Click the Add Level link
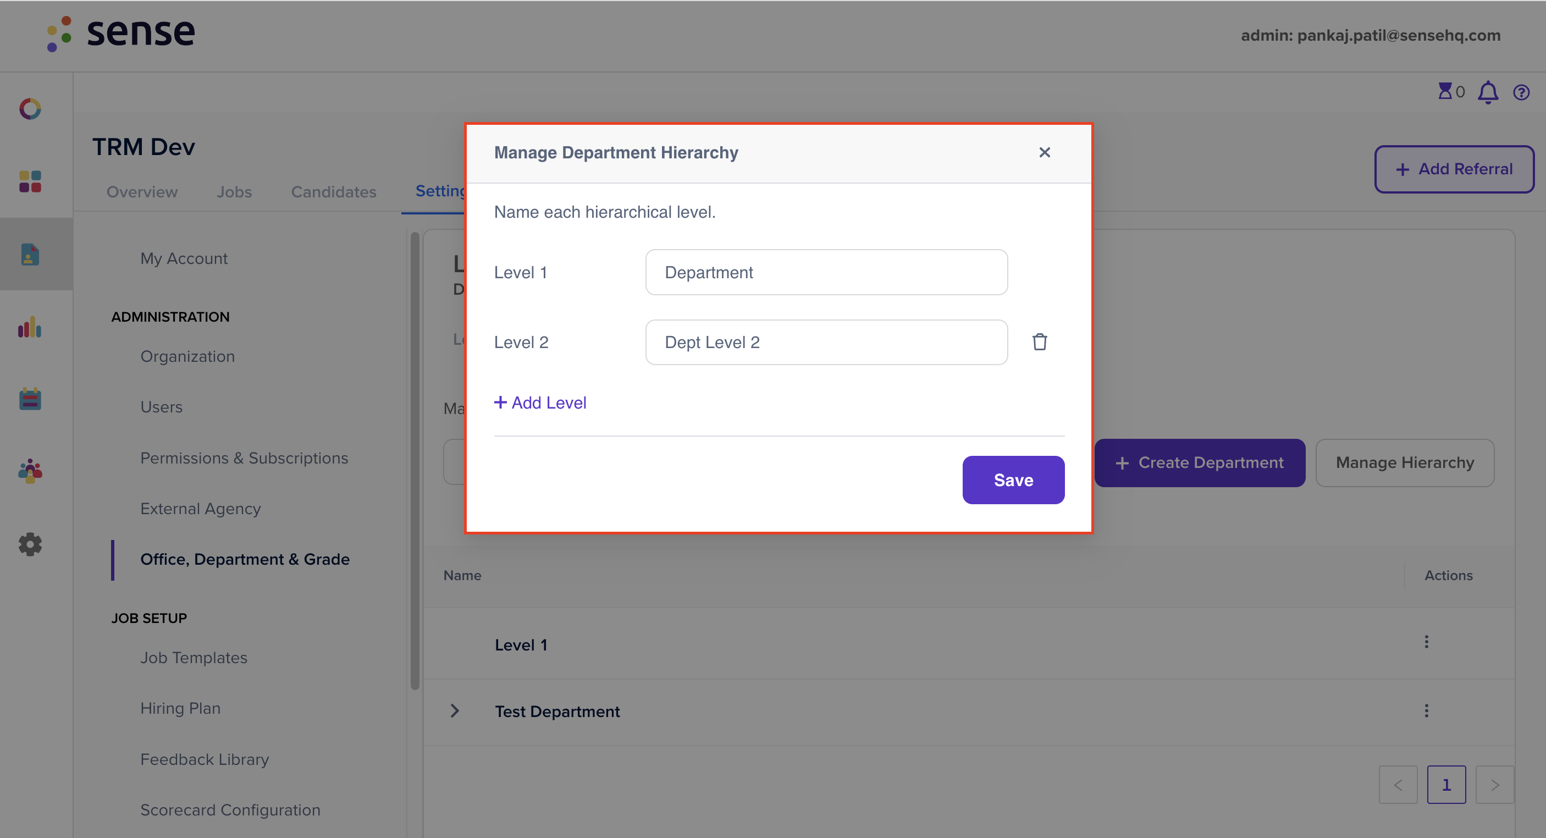Screen dimensions: 1546x838 [539, 403]
